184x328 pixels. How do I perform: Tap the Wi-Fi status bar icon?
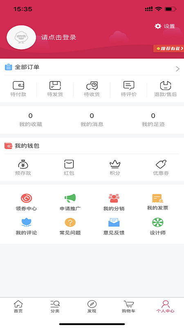[159, 9]
